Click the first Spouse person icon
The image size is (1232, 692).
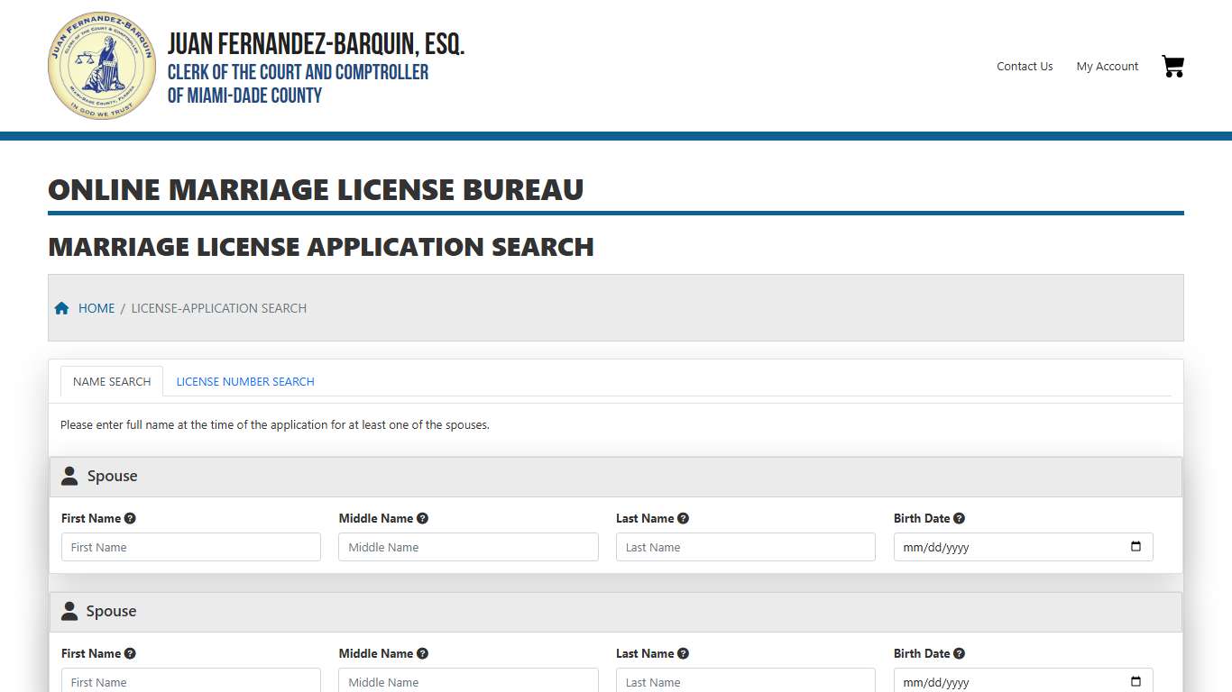[x=69, y=476]
